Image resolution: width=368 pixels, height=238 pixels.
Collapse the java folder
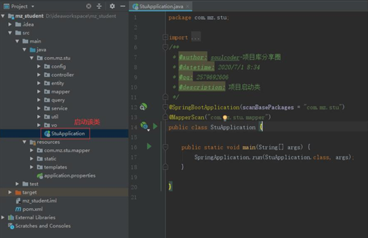click(x=24, y=50)
